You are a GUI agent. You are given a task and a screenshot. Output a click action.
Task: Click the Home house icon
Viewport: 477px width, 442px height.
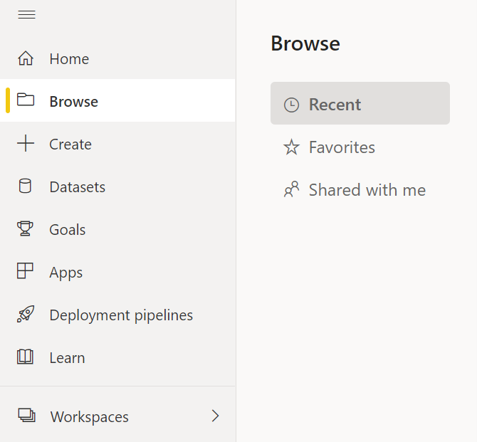pos(26,58)
